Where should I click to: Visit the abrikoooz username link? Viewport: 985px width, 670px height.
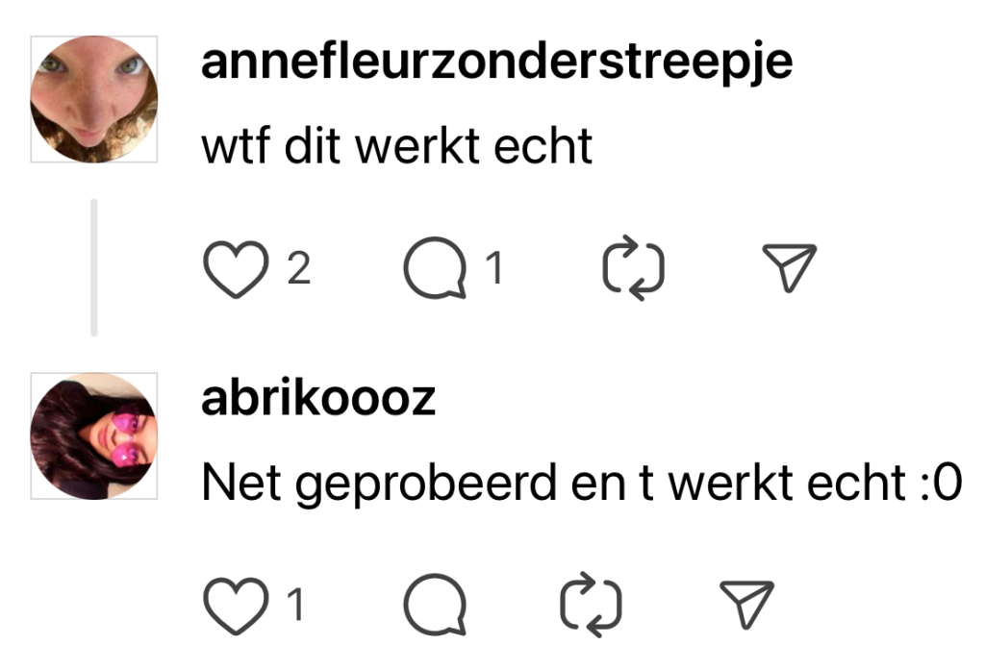(x=317, y=398)
